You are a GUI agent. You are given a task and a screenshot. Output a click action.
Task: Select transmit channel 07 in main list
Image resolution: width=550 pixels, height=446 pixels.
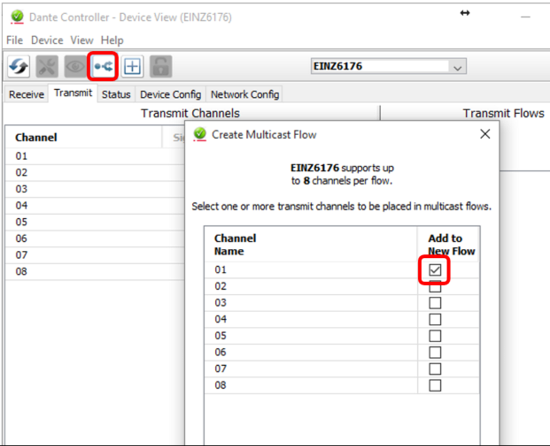pos(94,255)
